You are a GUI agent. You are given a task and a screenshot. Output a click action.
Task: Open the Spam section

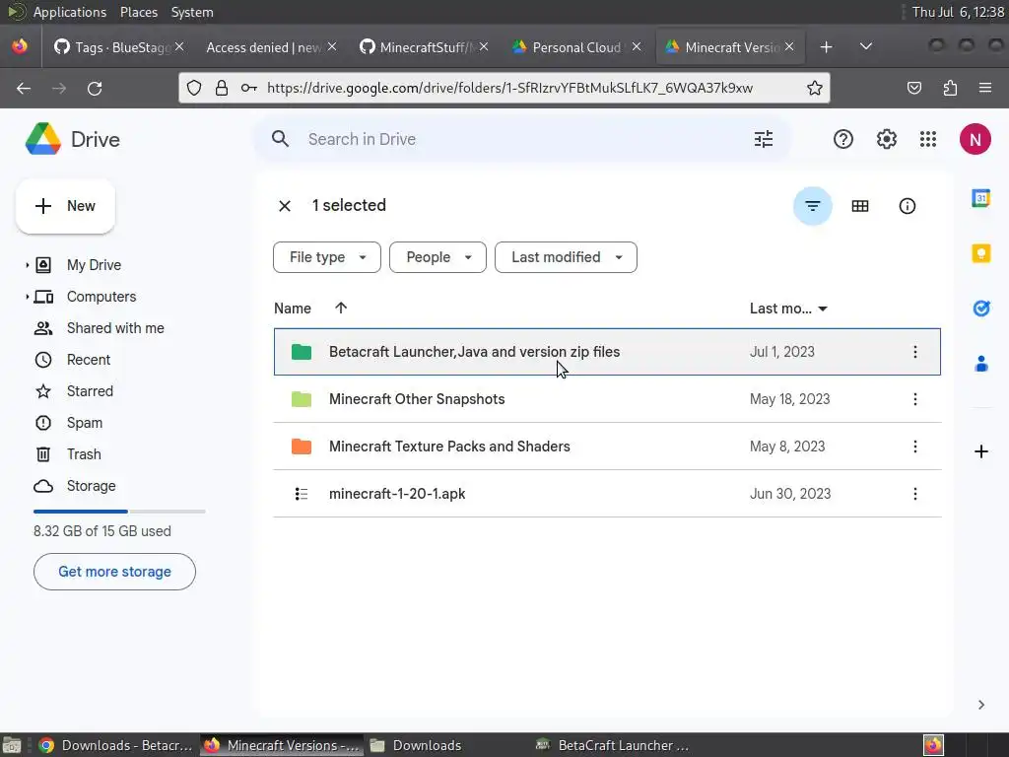(85, 423)
